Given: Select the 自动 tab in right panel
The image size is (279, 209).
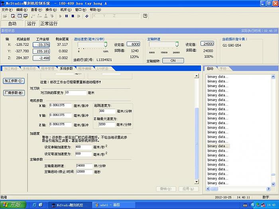Looking at the screenshot, I should point(210,68).
